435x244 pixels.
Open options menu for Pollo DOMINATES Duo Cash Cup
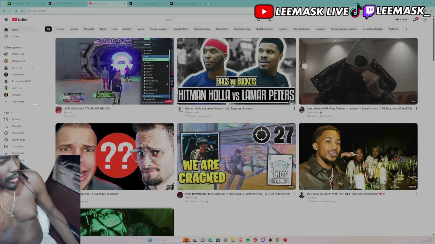[x=294, y=194]
